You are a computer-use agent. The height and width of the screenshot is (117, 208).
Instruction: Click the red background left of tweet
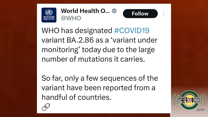18,58
